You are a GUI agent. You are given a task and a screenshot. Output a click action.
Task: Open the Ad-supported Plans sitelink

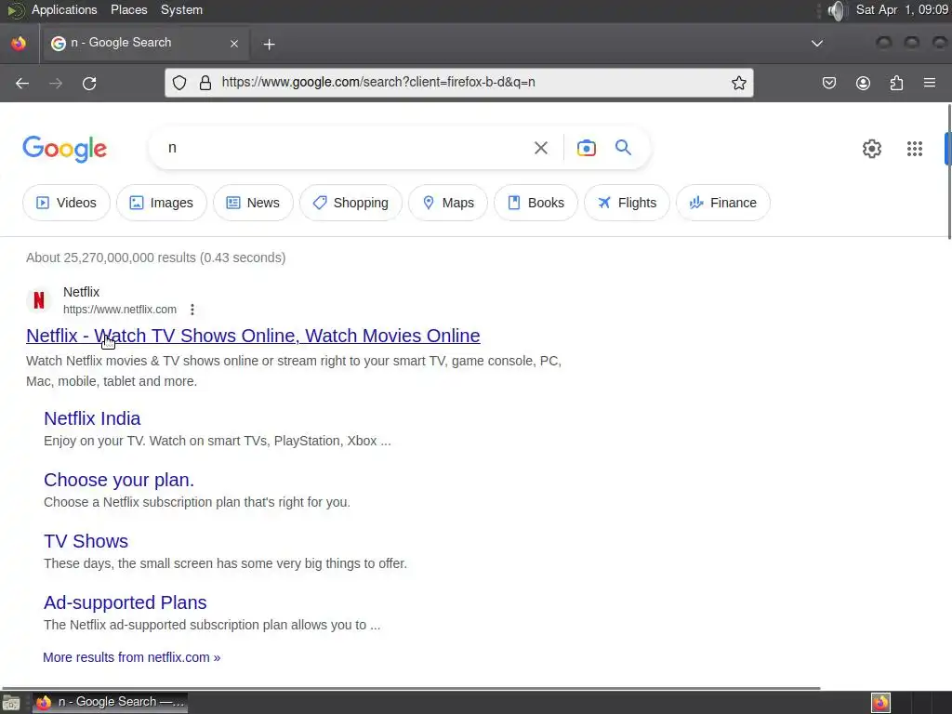(x=126, y=602)
